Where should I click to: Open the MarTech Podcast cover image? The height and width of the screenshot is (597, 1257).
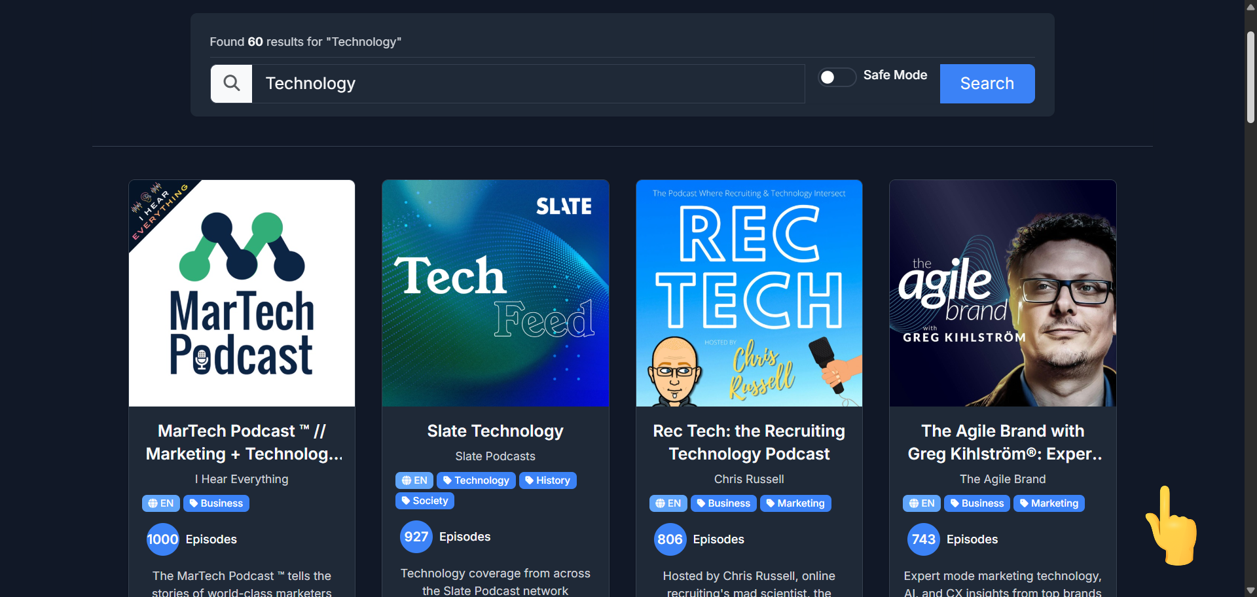coord(242,293)
